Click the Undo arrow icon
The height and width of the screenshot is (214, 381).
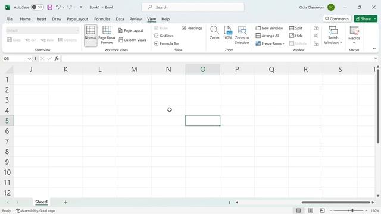[58, 7]
